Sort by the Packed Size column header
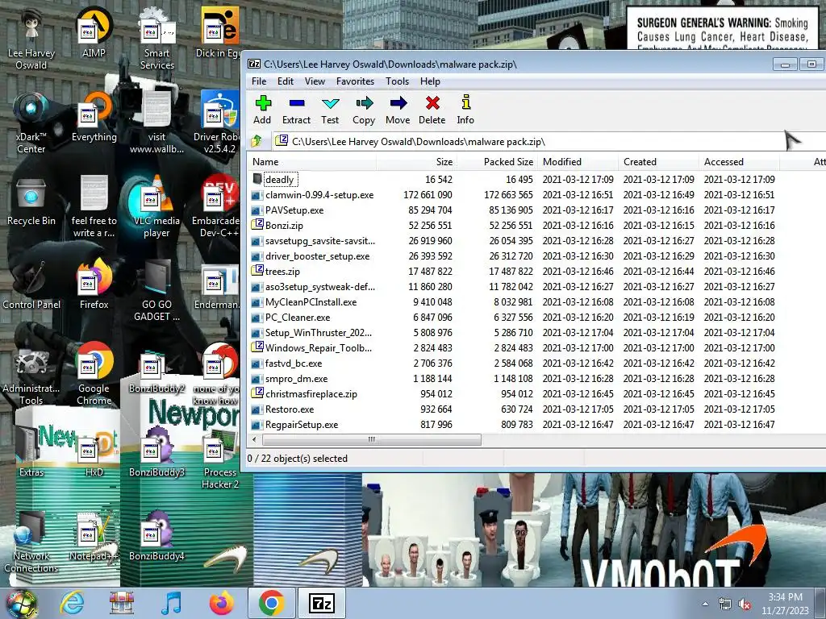The image size is (826, 619). tap(497, 161)
